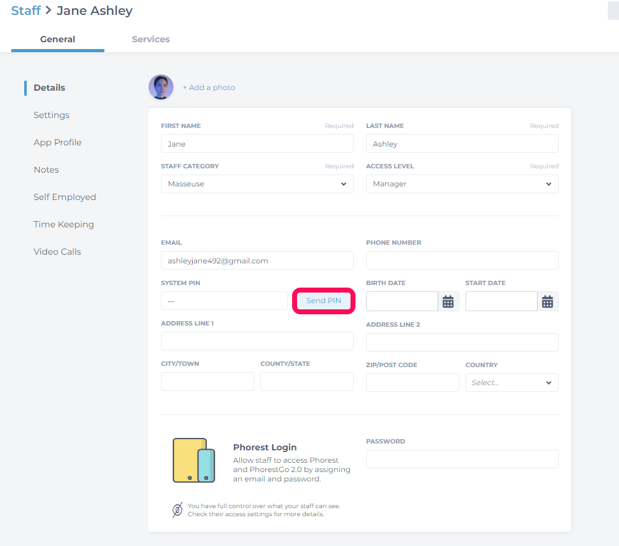Click the Password input field

(462, 459)
